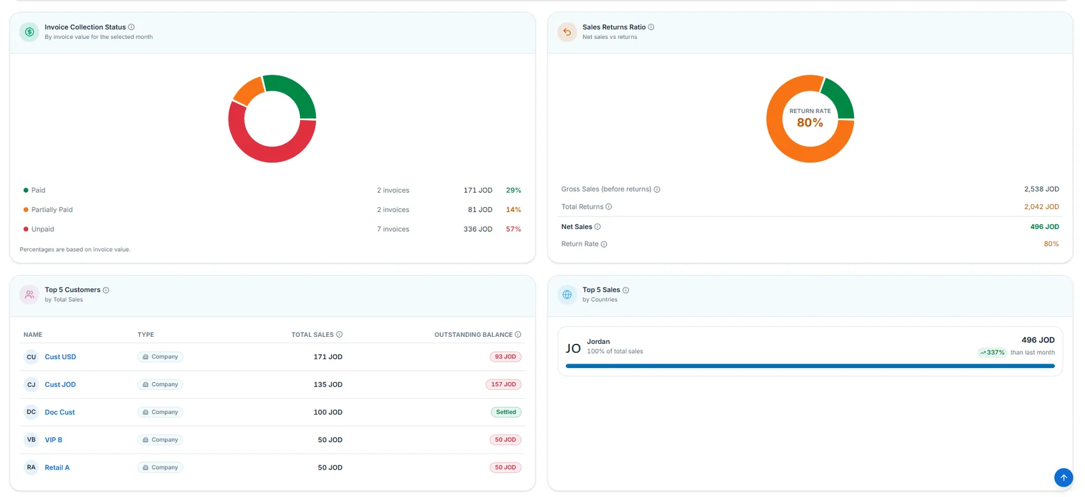
Task: Click the DC avatar for Doc Cust
Action: click(31, 412)
